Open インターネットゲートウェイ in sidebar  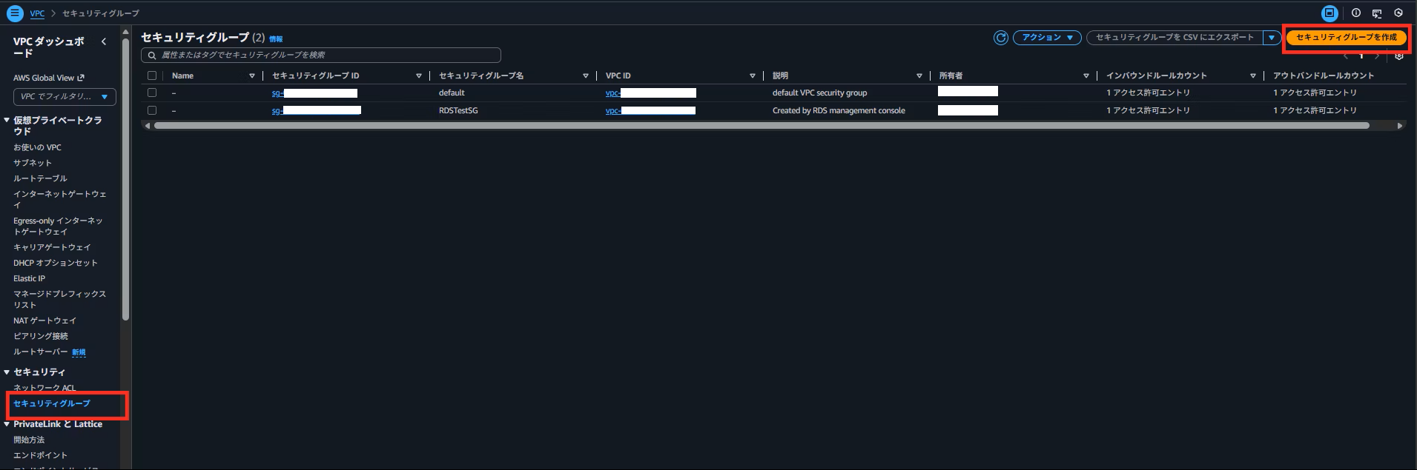click(x=60, y=199)
